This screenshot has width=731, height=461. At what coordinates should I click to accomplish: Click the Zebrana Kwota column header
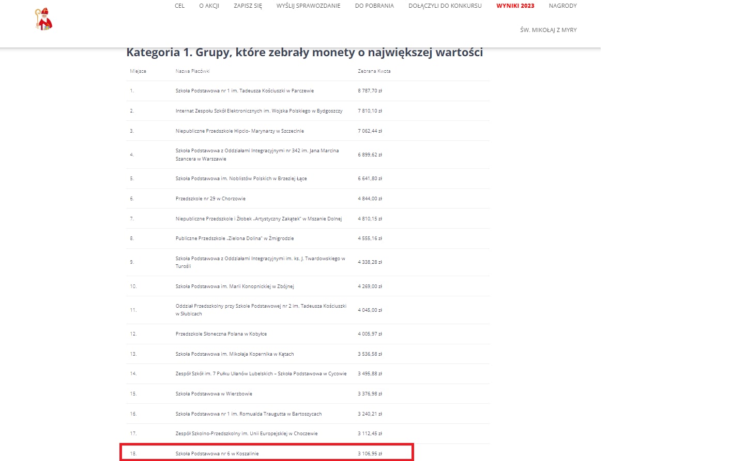coord(374,71)
